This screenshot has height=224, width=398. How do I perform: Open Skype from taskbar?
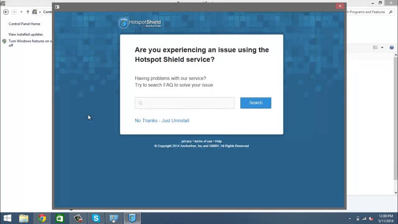(x=96, y=218)
